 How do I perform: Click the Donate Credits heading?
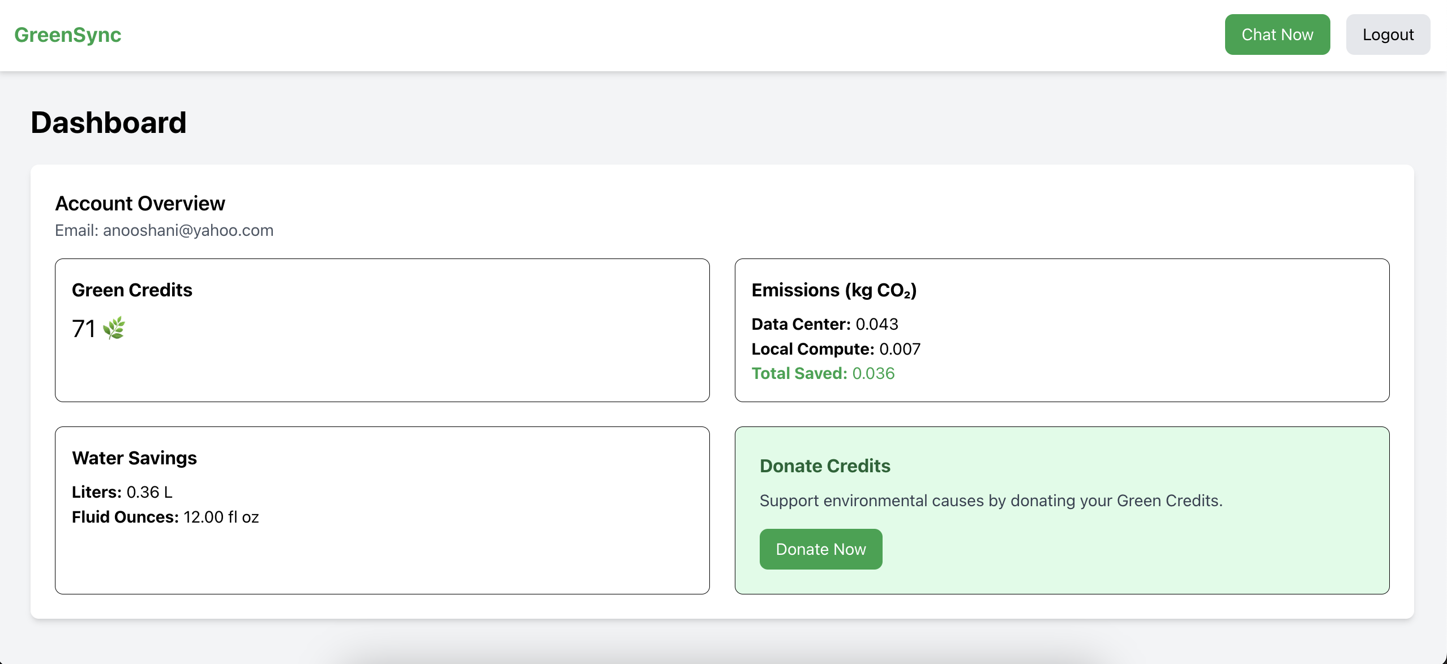(x=824, y=465)
